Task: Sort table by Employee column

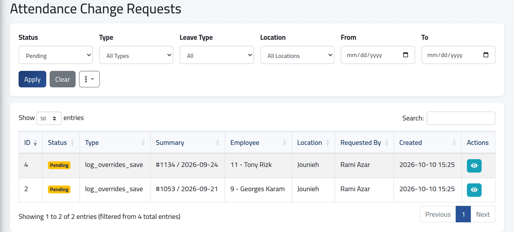Action: click(258, 143)
